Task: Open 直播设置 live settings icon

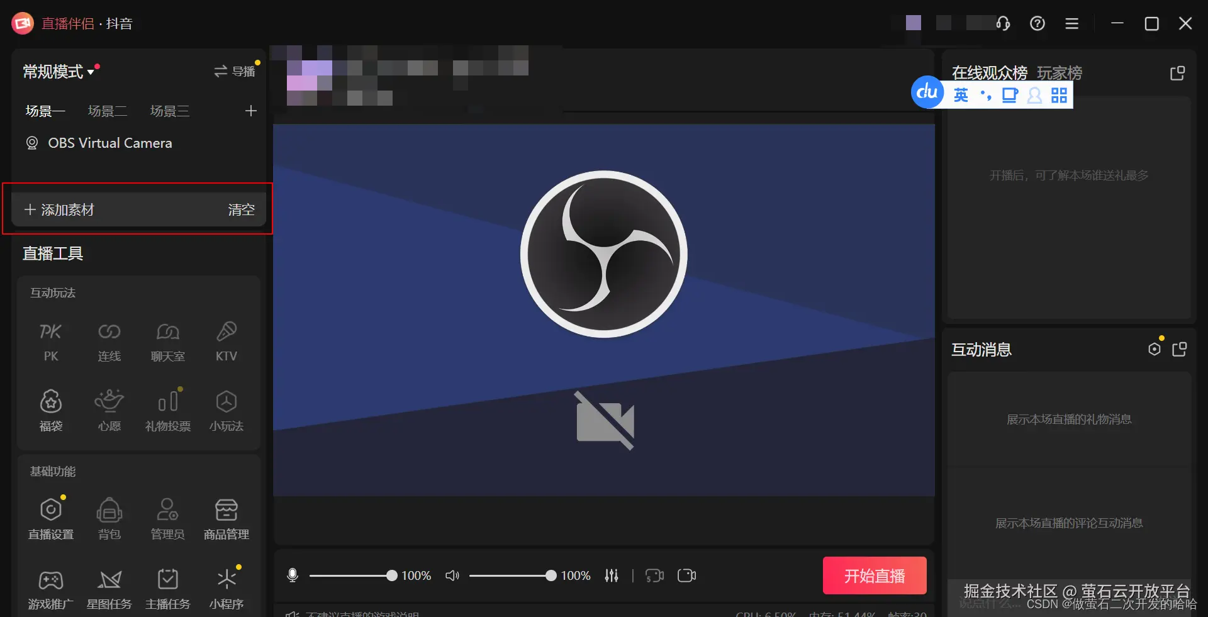Action: tap(50, 518)
